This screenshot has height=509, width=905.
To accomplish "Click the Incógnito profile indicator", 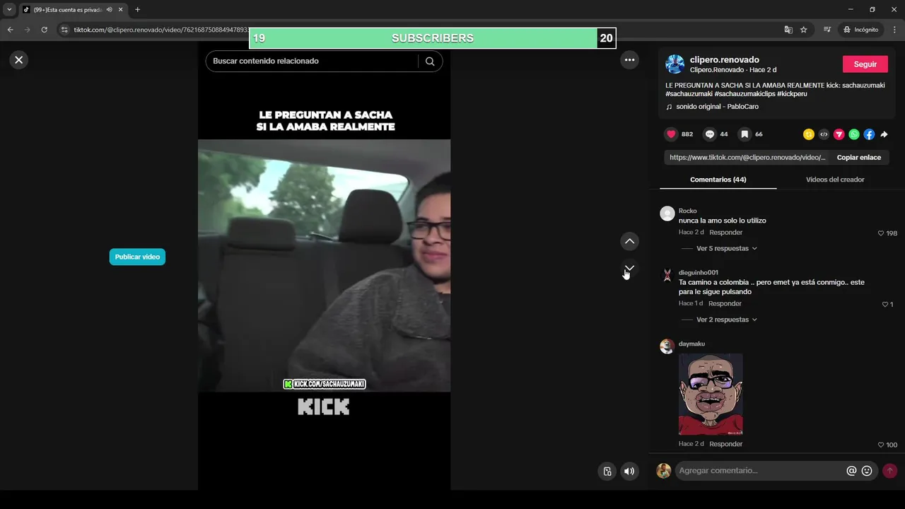I will coord(860,30).
